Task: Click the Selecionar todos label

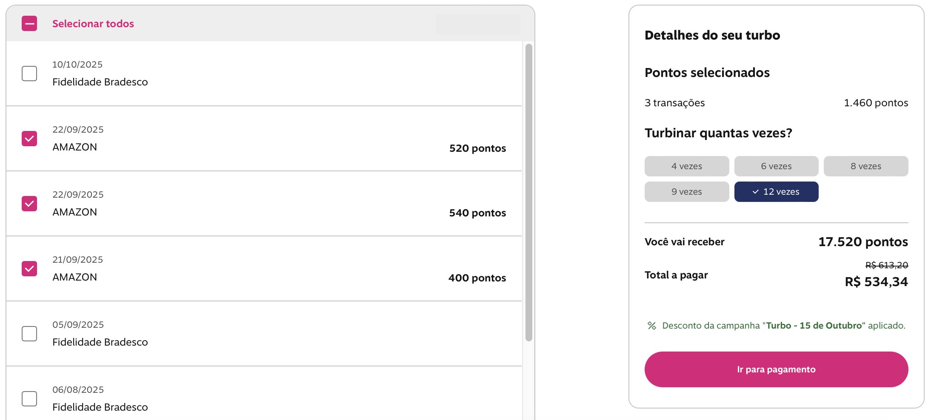Action: [93, 24]
